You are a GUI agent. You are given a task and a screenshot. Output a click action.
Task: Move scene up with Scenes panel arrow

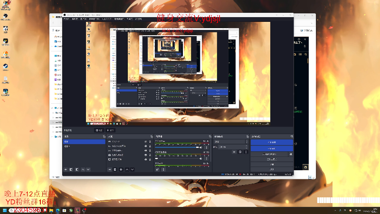(x=83, y=170)
